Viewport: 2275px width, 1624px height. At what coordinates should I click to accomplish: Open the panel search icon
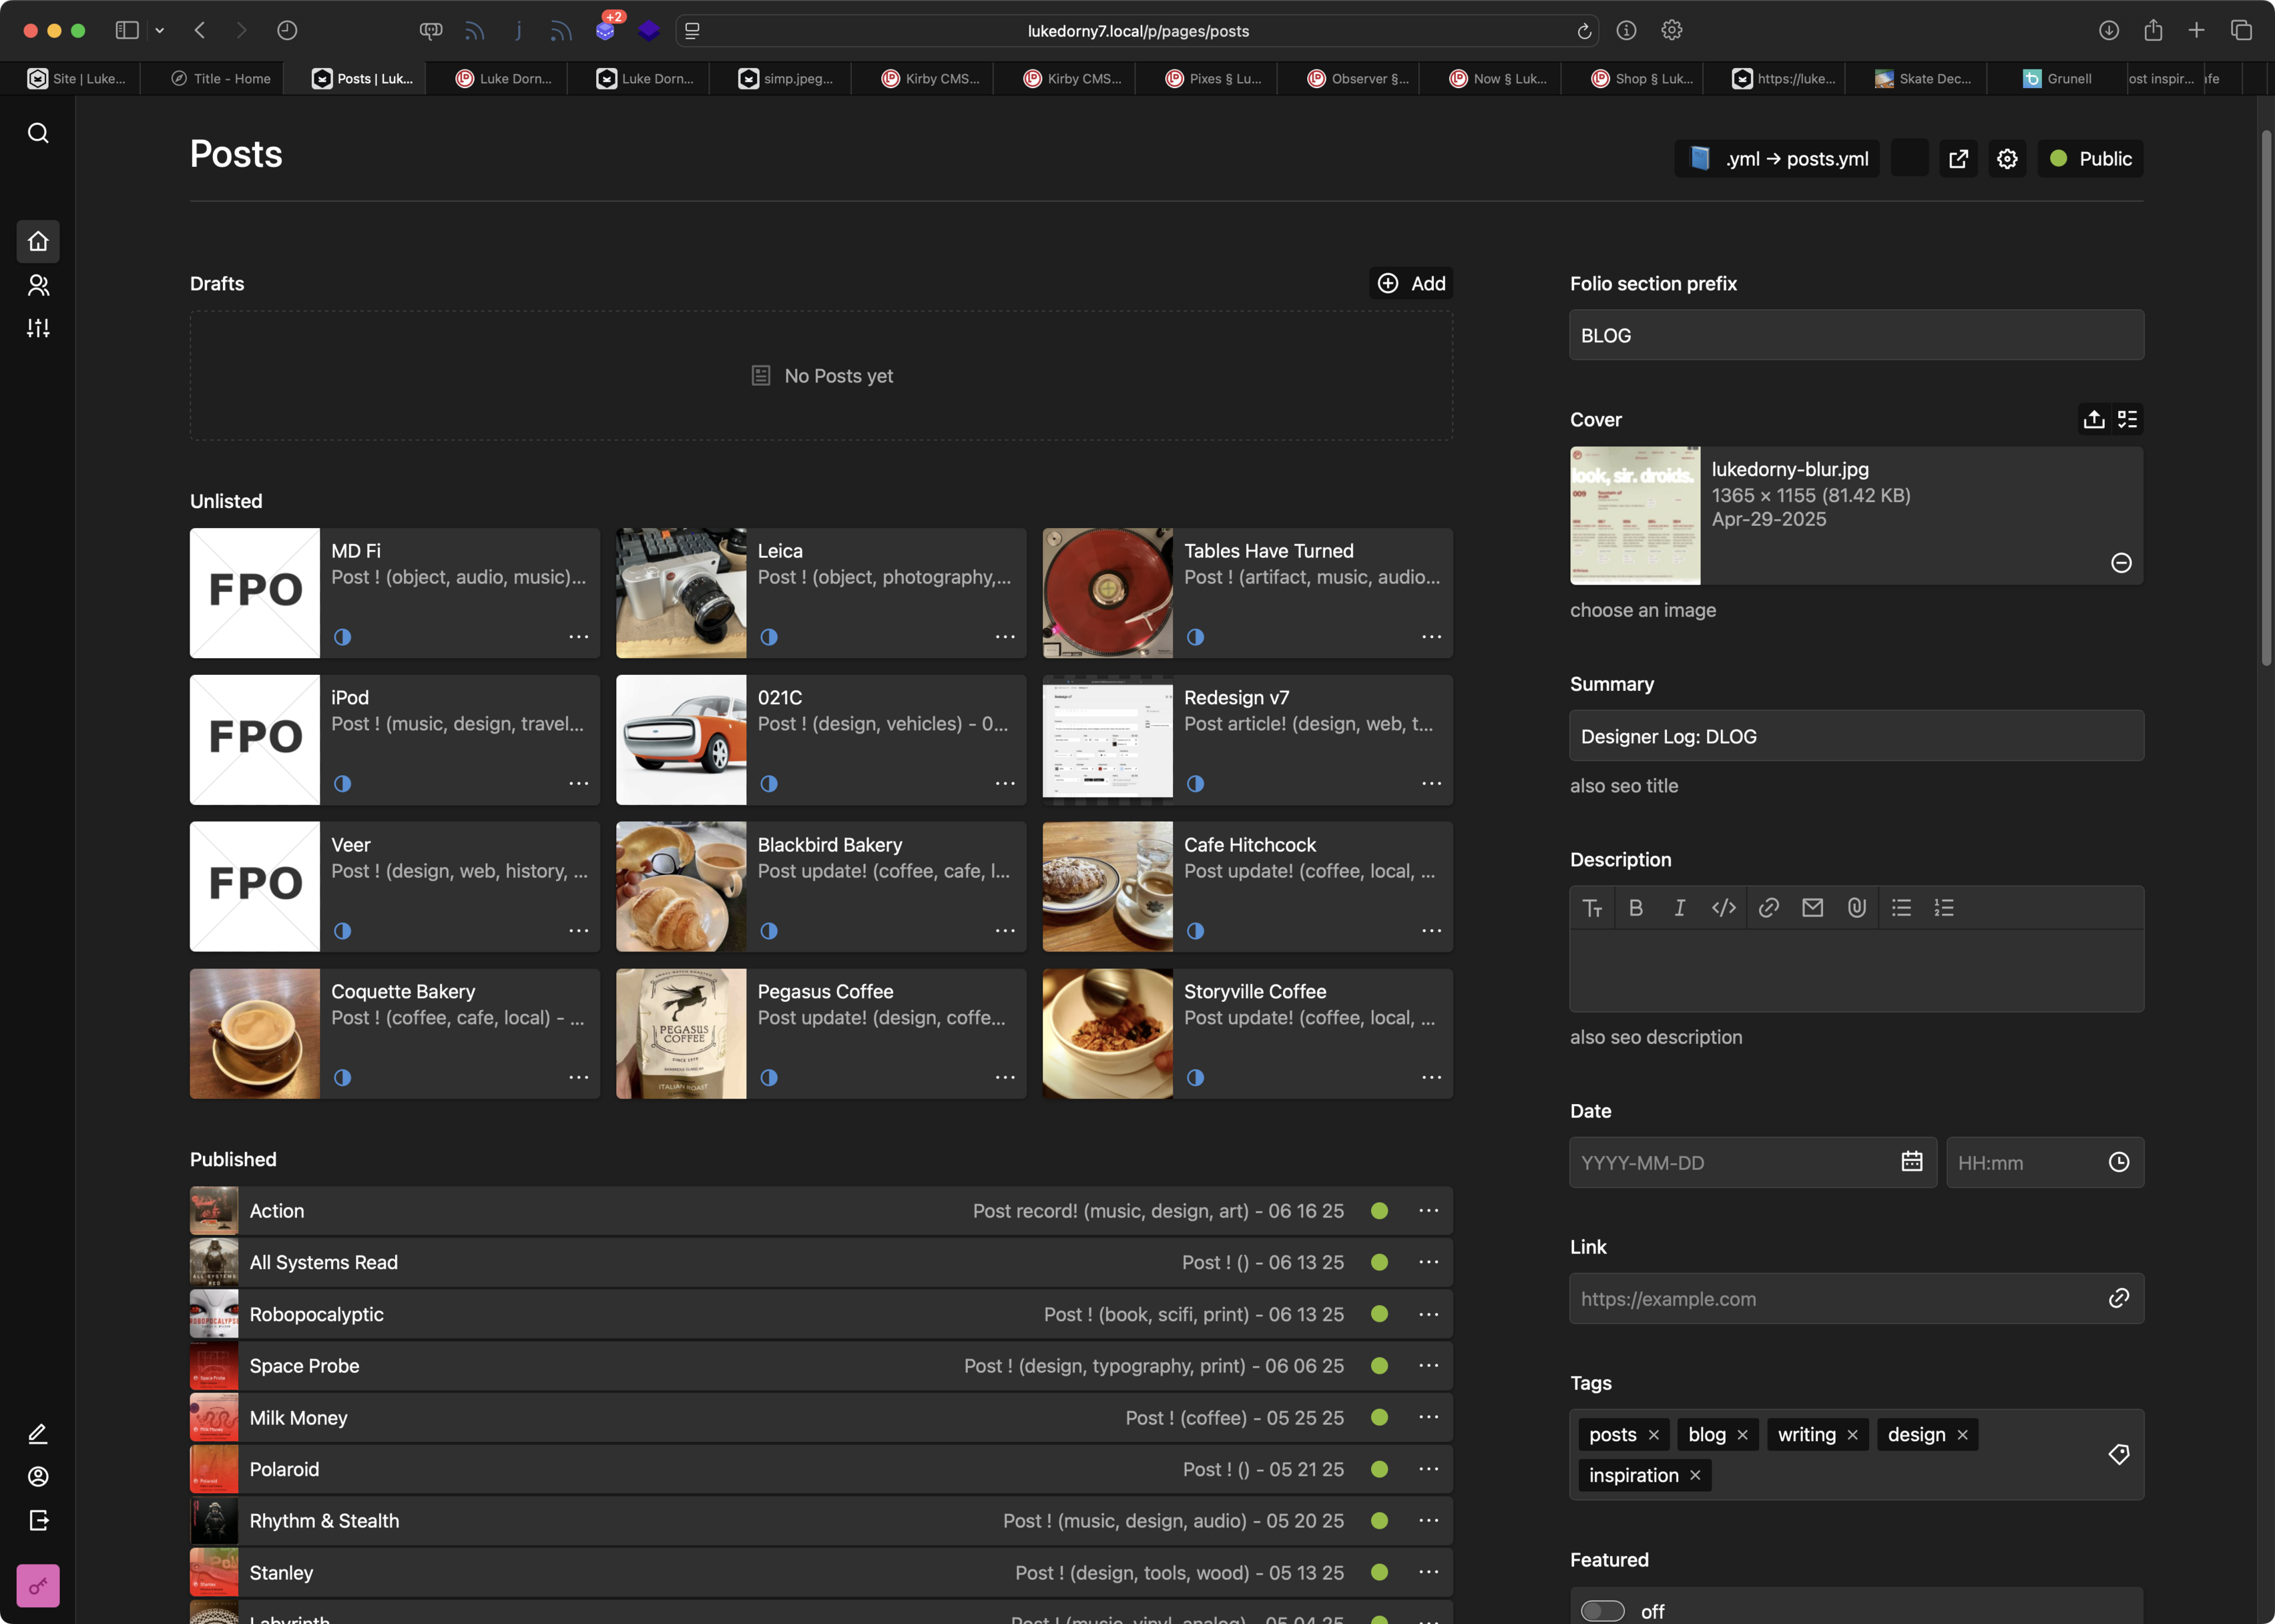pos(38,133)
